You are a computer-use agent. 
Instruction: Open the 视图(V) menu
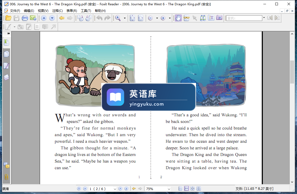click(43, 11)
